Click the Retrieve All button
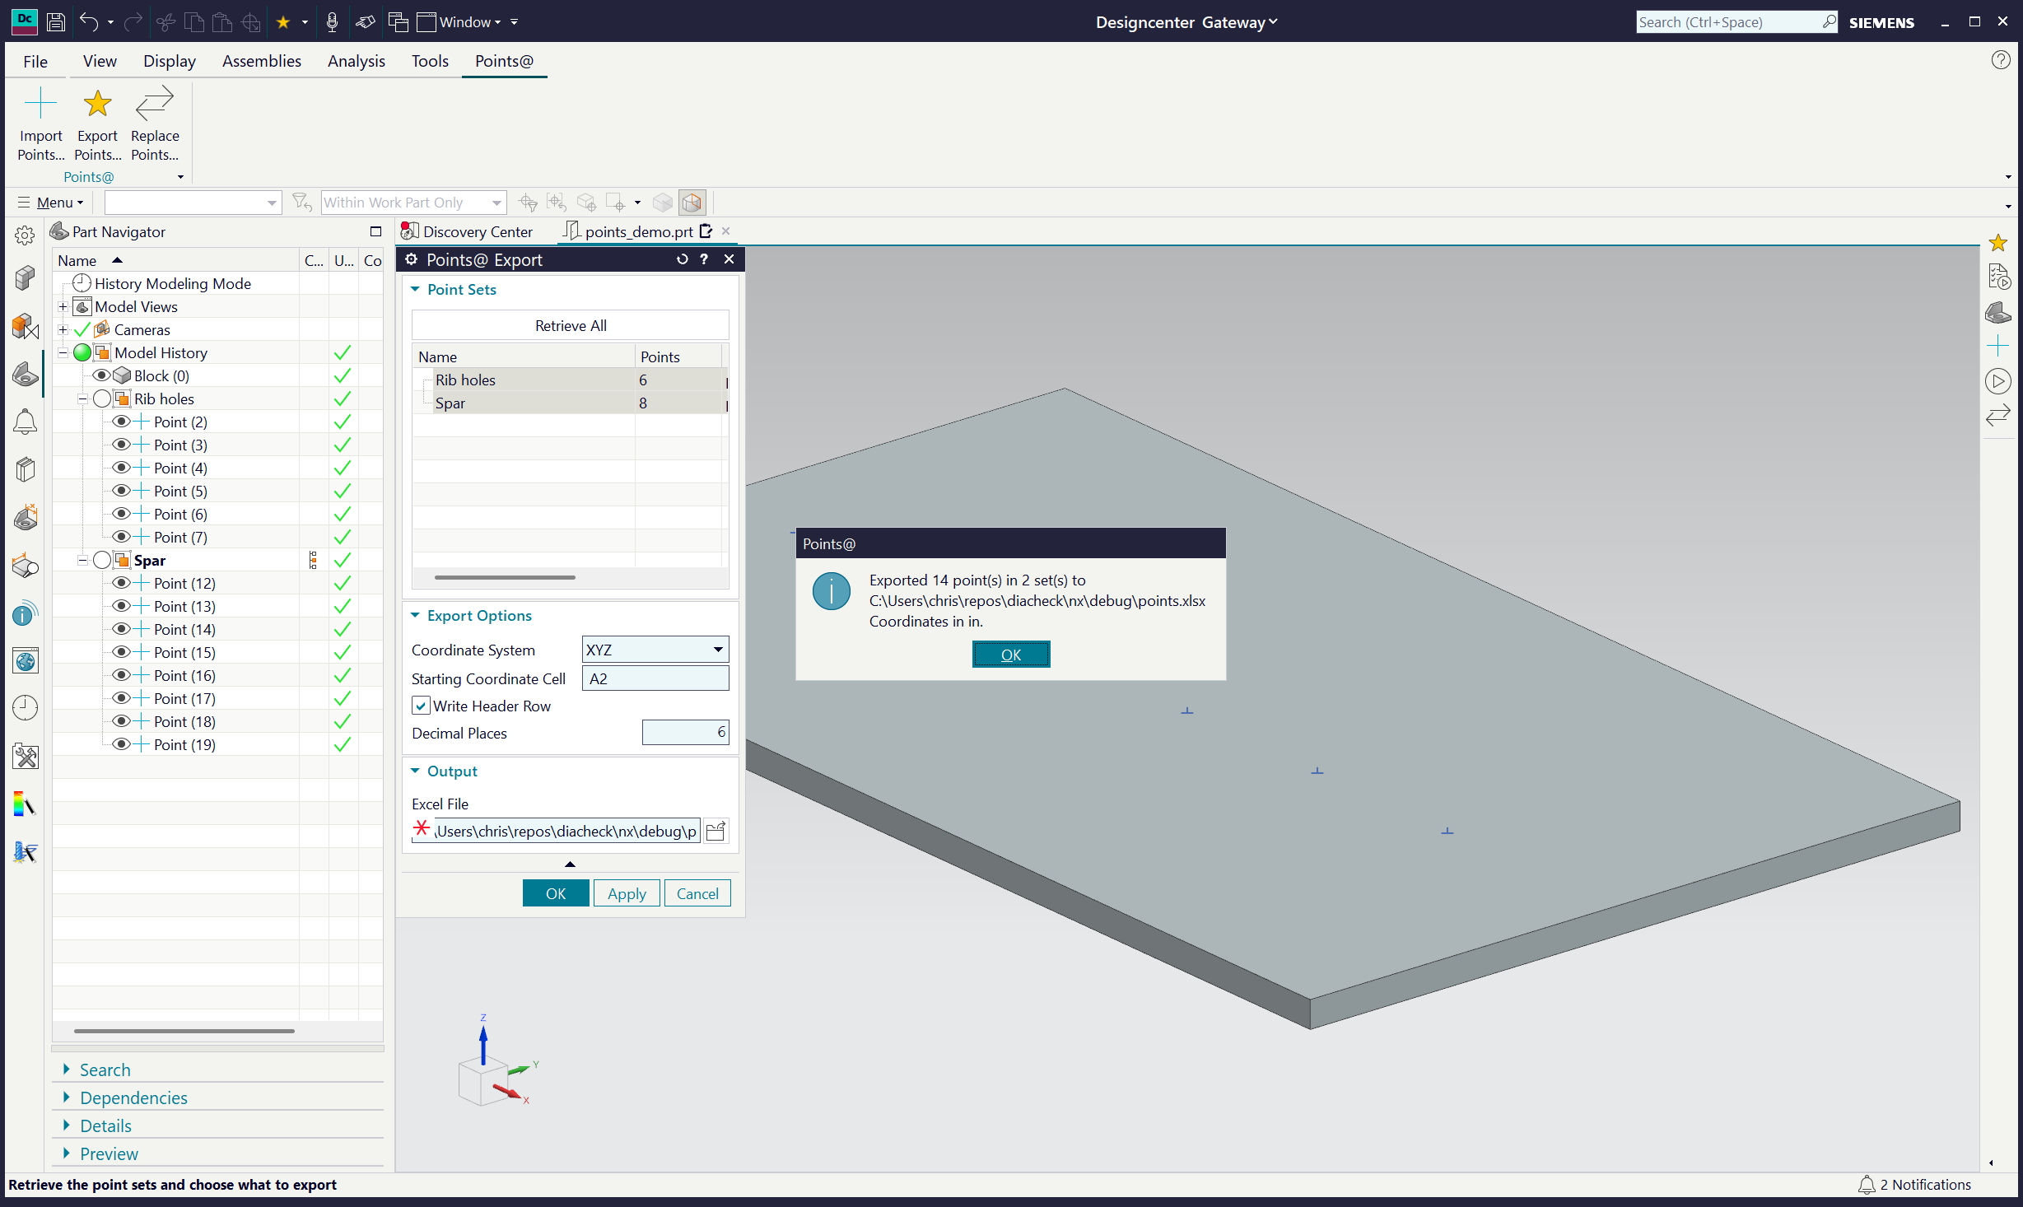This screenshot has height=1207, width=2023. click(x=571, y=325)
